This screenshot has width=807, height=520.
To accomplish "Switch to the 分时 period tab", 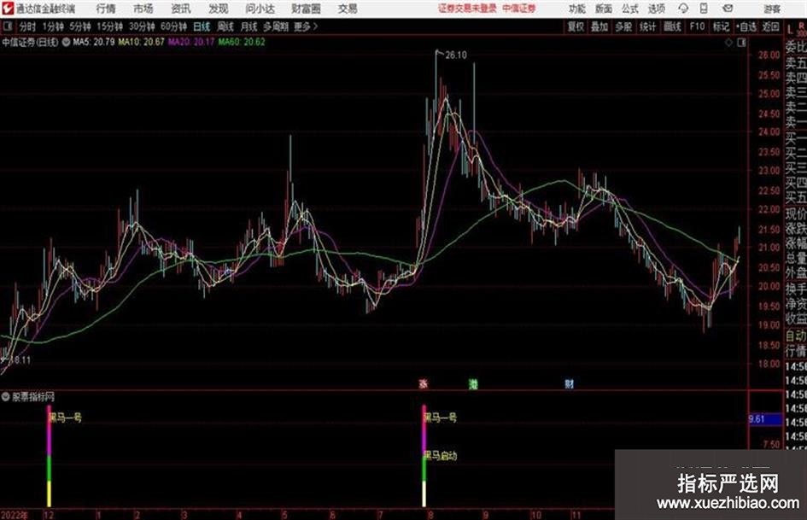I will (28, 26).
